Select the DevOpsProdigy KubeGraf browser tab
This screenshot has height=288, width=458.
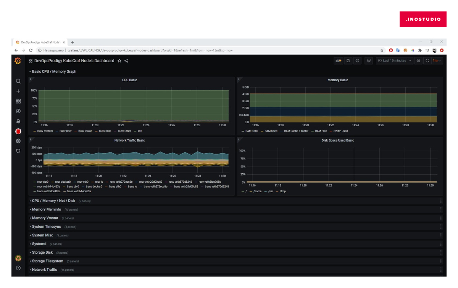(40, 42)
